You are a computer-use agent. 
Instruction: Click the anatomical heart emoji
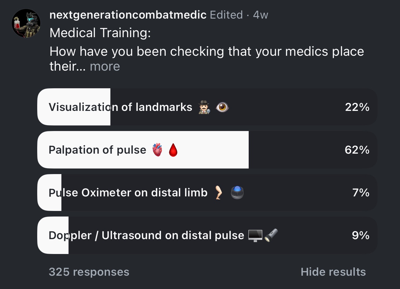click(x=157, y=150)
